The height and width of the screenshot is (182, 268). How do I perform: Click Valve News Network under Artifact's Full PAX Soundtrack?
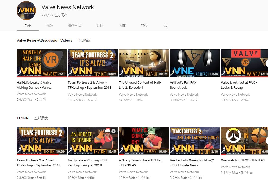(184, 95)
